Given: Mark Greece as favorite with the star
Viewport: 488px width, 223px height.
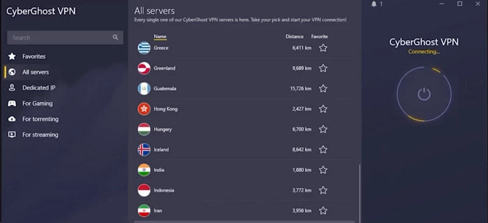Looking at the screenshot, I should click(323, 48).
